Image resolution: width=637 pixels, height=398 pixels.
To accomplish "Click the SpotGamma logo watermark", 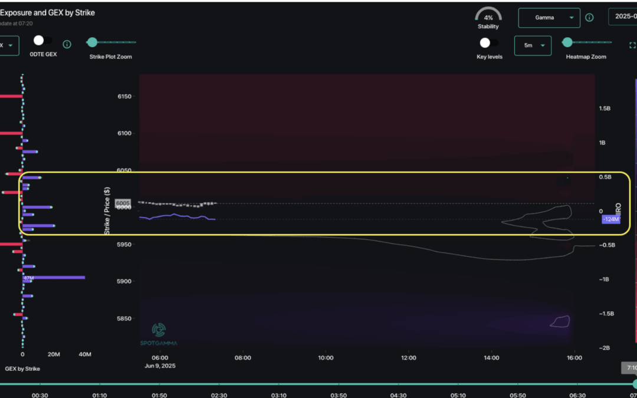I will coord(159,334).
